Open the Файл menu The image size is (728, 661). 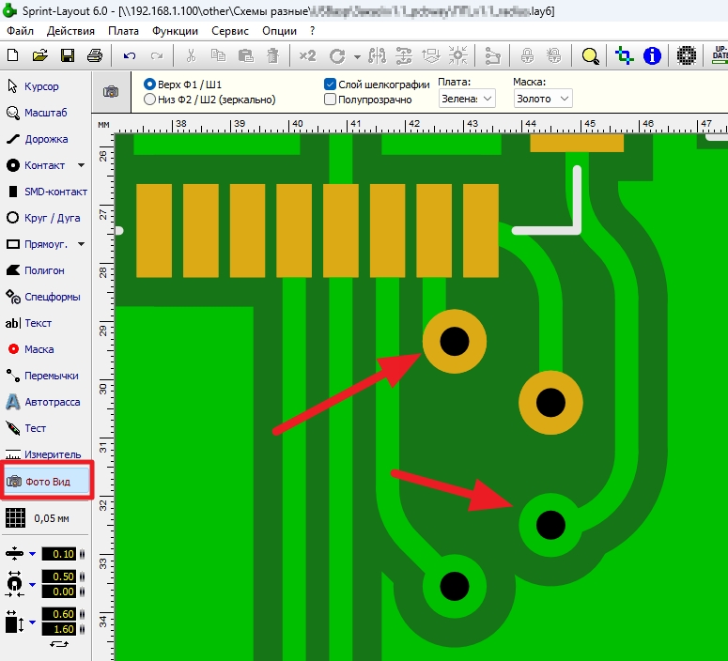21,31
